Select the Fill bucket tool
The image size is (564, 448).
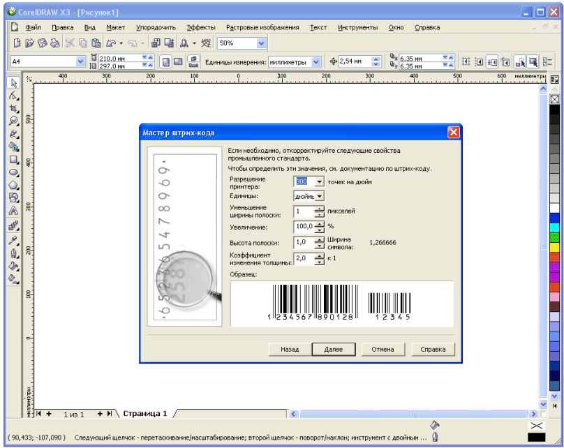tap(13, 266)
